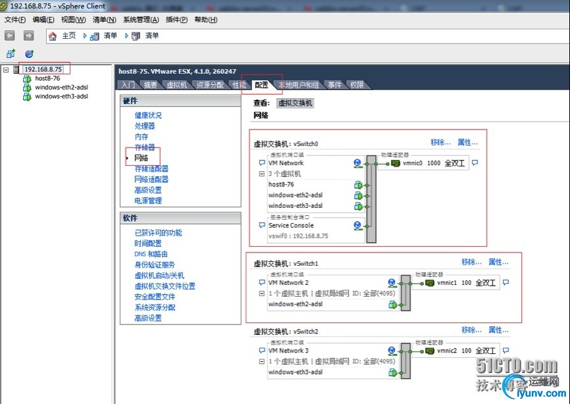Image resolution: width=570 pixels, height=404 pixels.
Task: Open vmnic0 info bubble
Action: (475, 163)
